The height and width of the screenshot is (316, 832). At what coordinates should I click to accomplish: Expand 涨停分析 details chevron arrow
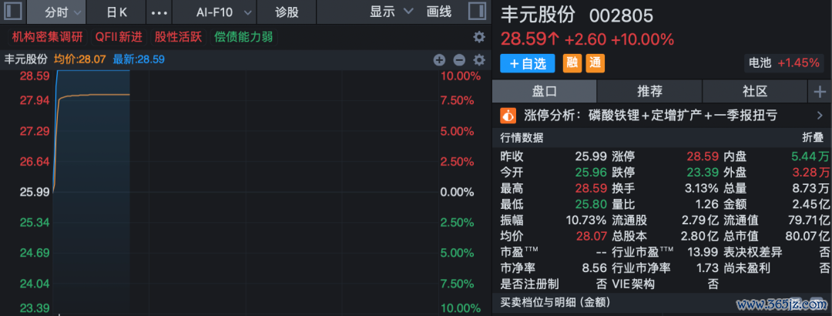[x=820, y=115]
